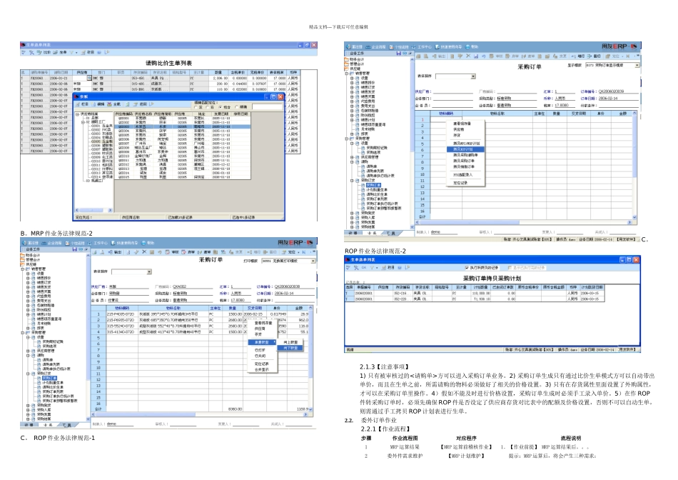
Task: Click 供应厂商 field in empty 采购订单 window
Action: [452, 91]
